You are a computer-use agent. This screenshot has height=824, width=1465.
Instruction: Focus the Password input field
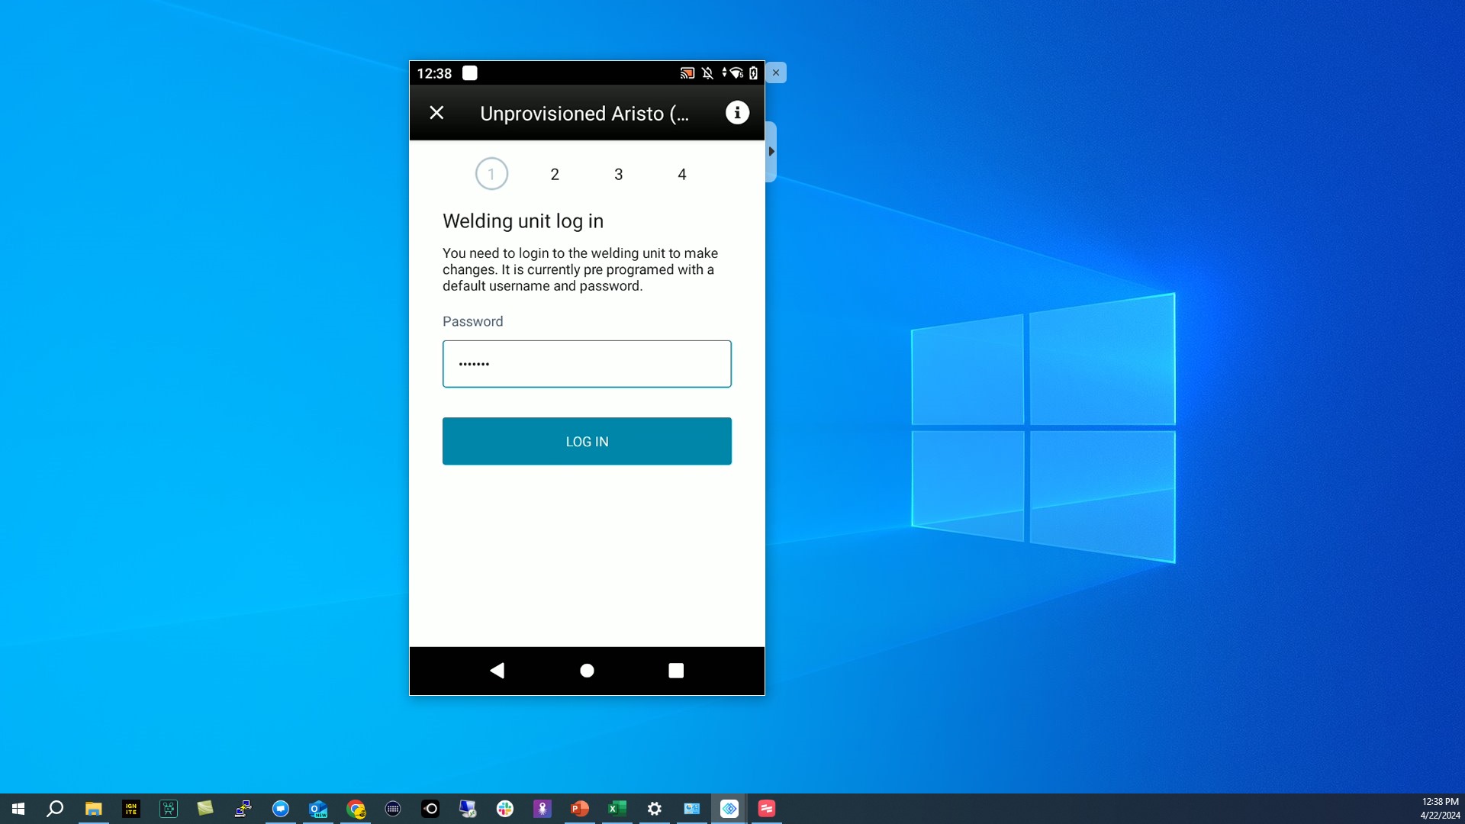pos(587,364)
